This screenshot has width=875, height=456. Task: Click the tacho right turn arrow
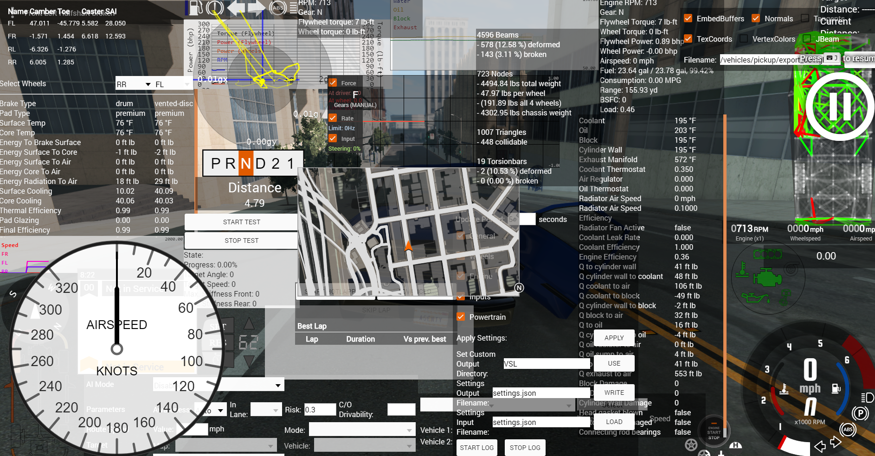click(x=836, y=442)
